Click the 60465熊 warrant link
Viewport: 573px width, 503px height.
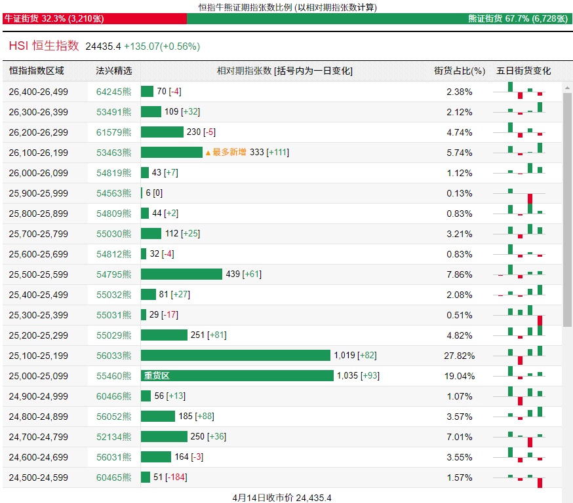[x=113, y=477]
